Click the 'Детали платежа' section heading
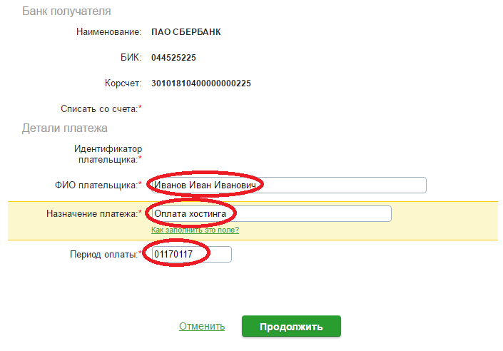This screenshot has width=503, height=351. click(64, 128)
